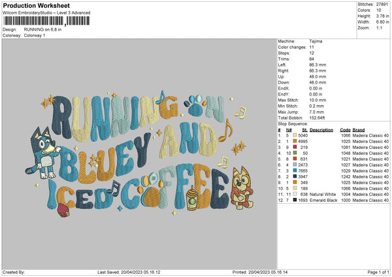Viewport: 392px width, 277px height.
Task: Select thread code 1048 in row 4
Action: (x=346, y=154)
